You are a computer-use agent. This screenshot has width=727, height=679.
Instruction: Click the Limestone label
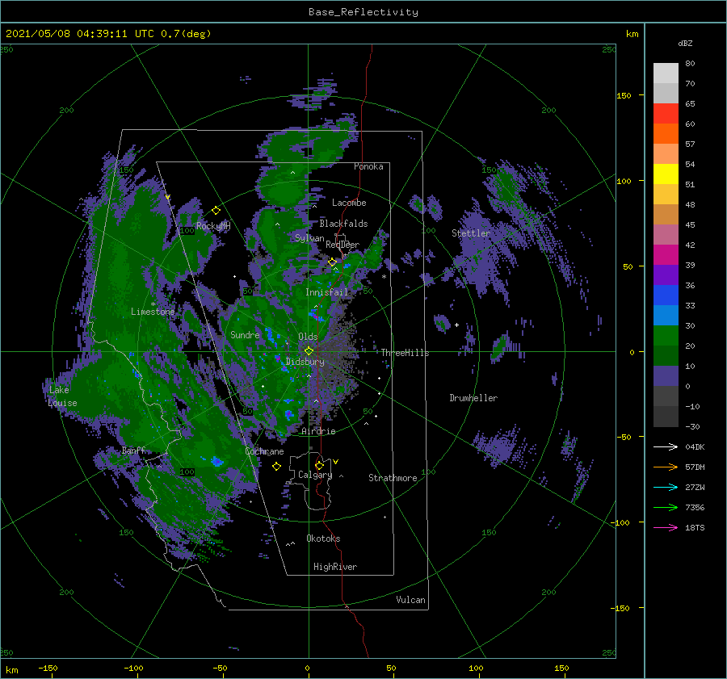[x=153, y=312]
